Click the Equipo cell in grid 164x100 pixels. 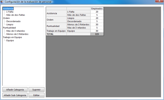click(x=79, y=31)
